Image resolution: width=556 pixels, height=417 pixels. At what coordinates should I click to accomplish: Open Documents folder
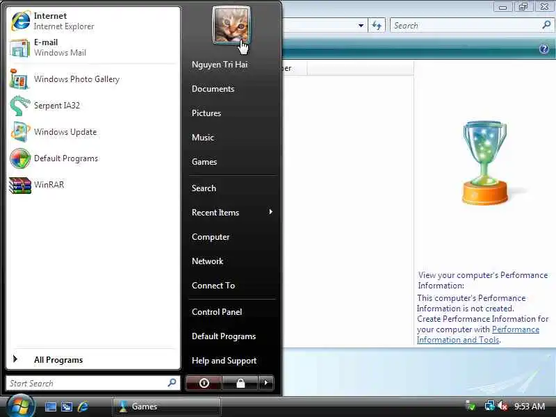click(213, 89)
